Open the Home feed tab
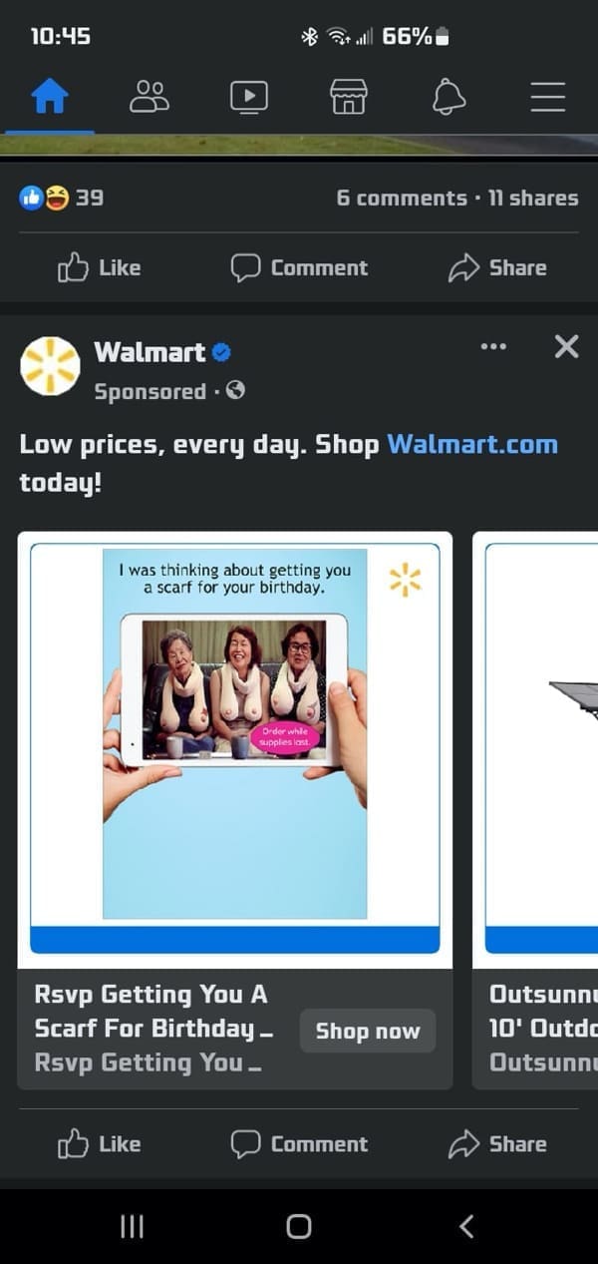The height and width of the screenshot is (1264, 598). [x=50, y=97]
